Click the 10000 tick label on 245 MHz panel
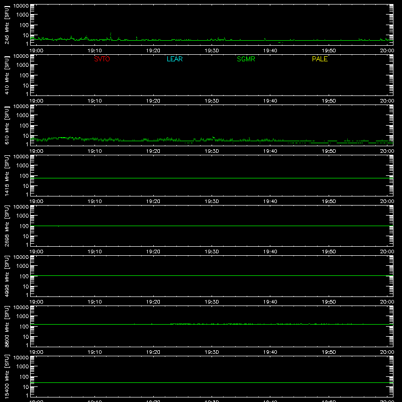This screenshot has height=402, width=402. (x=21, y=6)
